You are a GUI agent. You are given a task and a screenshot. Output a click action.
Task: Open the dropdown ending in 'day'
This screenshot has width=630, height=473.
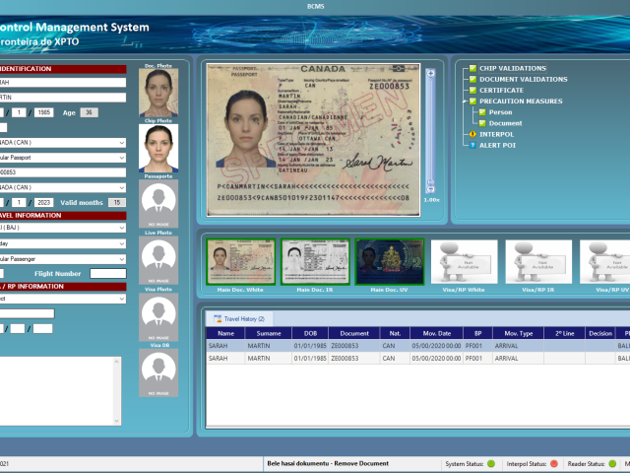pos(122,243)
